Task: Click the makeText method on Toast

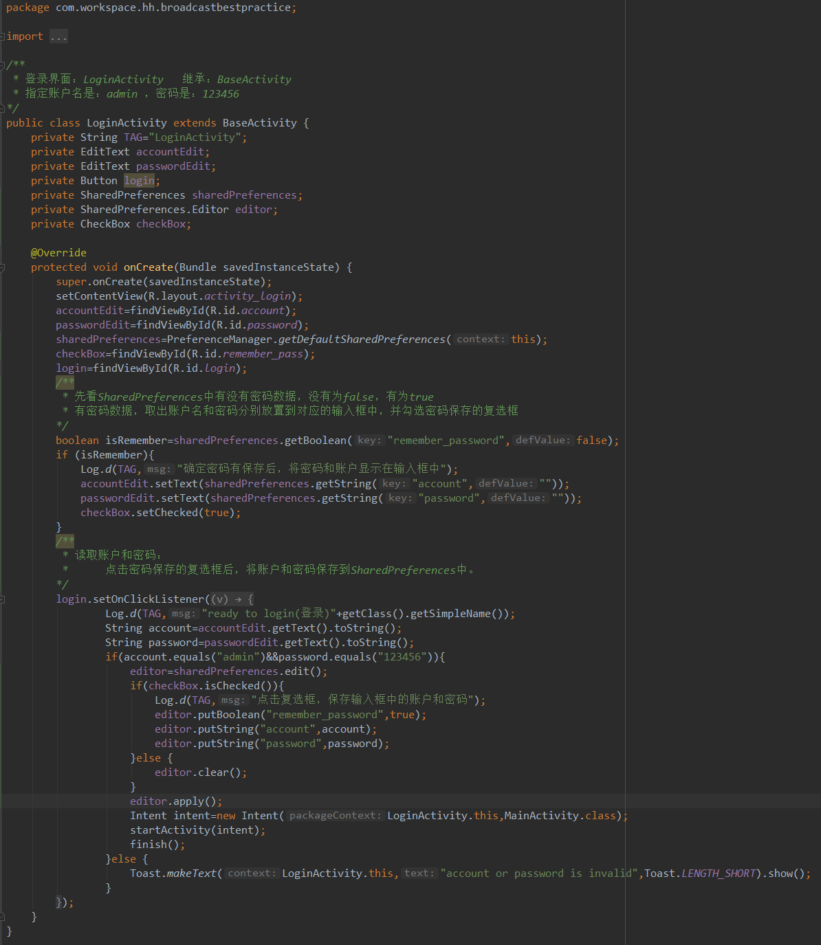Action: [192, 874]
